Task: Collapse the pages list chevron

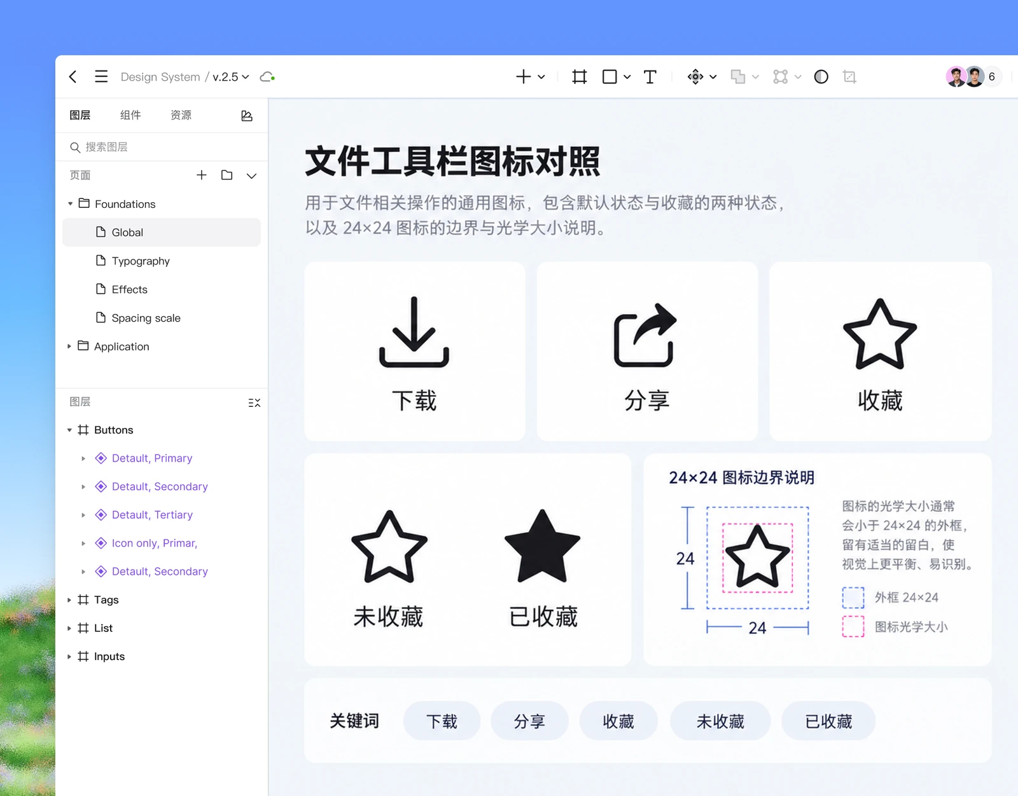Action: tap(252, 175)
